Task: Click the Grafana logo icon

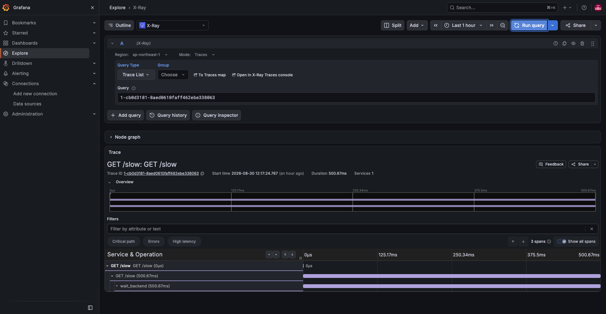Action: [6, 8]
